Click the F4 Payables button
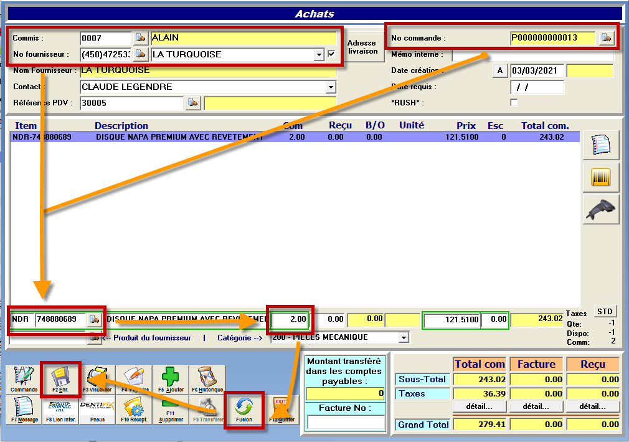629x442 pixels. point(133,380)
